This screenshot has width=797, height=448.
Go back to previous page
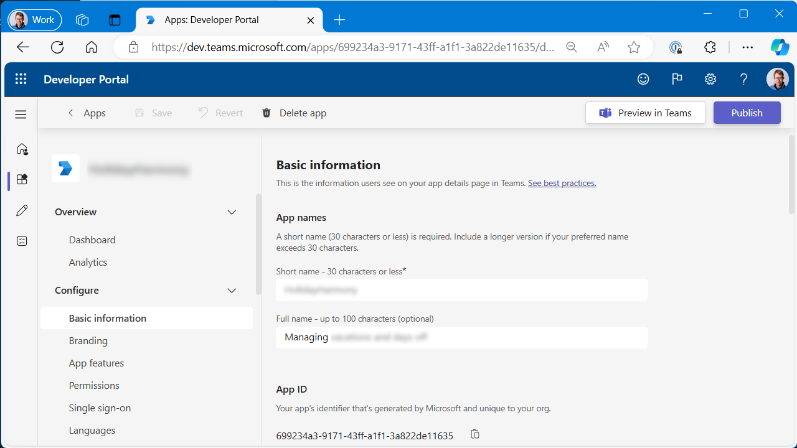tap(23, 47)
